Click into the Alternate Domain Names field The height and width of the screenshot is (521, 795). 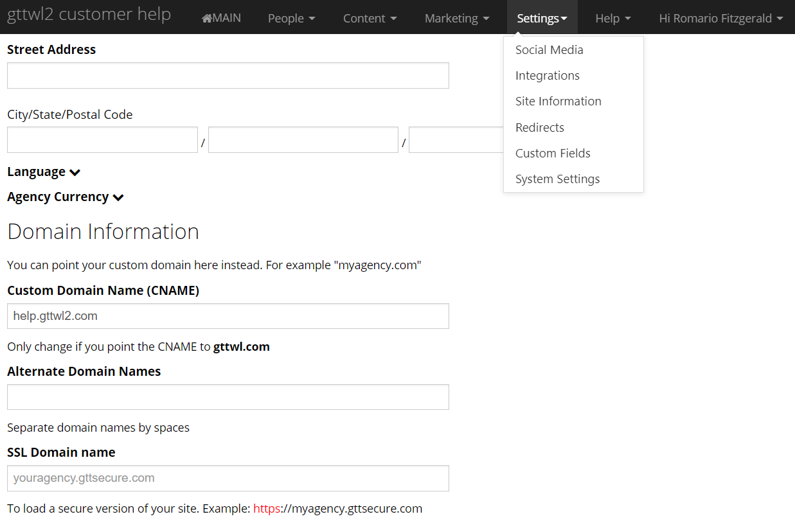pos(228,397)
